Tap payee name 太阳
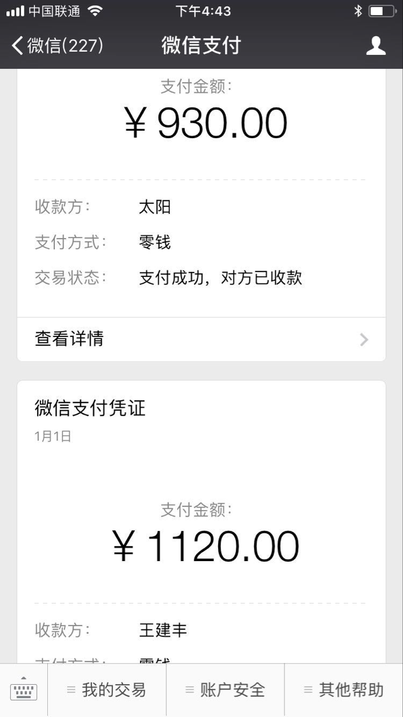Screen dimensions: 403x717 tap(155, 207)
